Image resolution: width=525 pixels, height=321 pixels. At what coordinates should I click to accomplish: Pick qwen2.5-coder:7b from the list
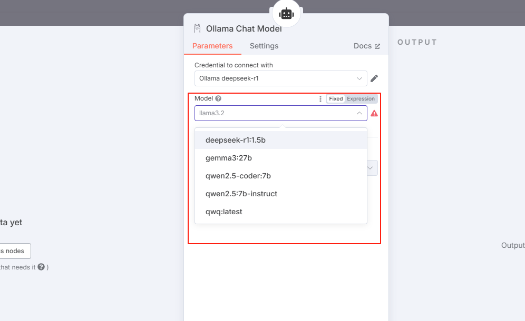[x=280, y=176]
